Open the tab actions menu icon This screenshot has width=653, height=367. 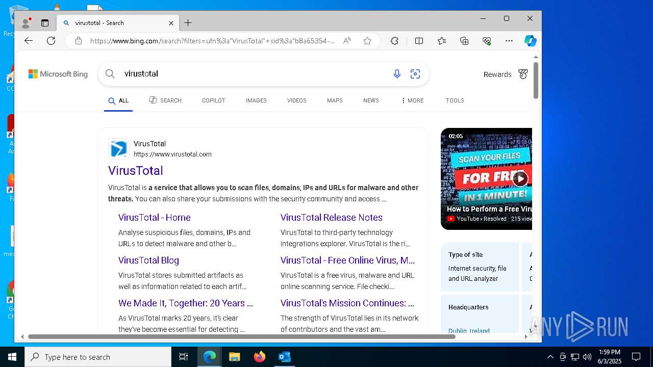[x=45, y=23]
